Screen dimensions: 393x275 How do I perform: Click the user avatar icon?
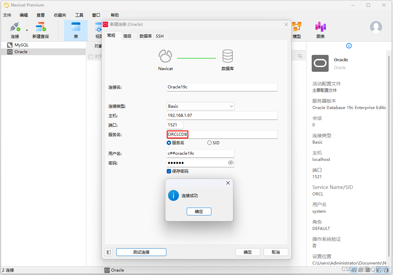pyautogui.click(x=376, y=27)
